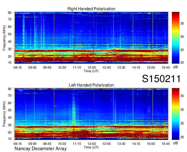Click 15:45 tick under Left Handed plot
This screenshot has height=152, width=187.
coord(166,144)
